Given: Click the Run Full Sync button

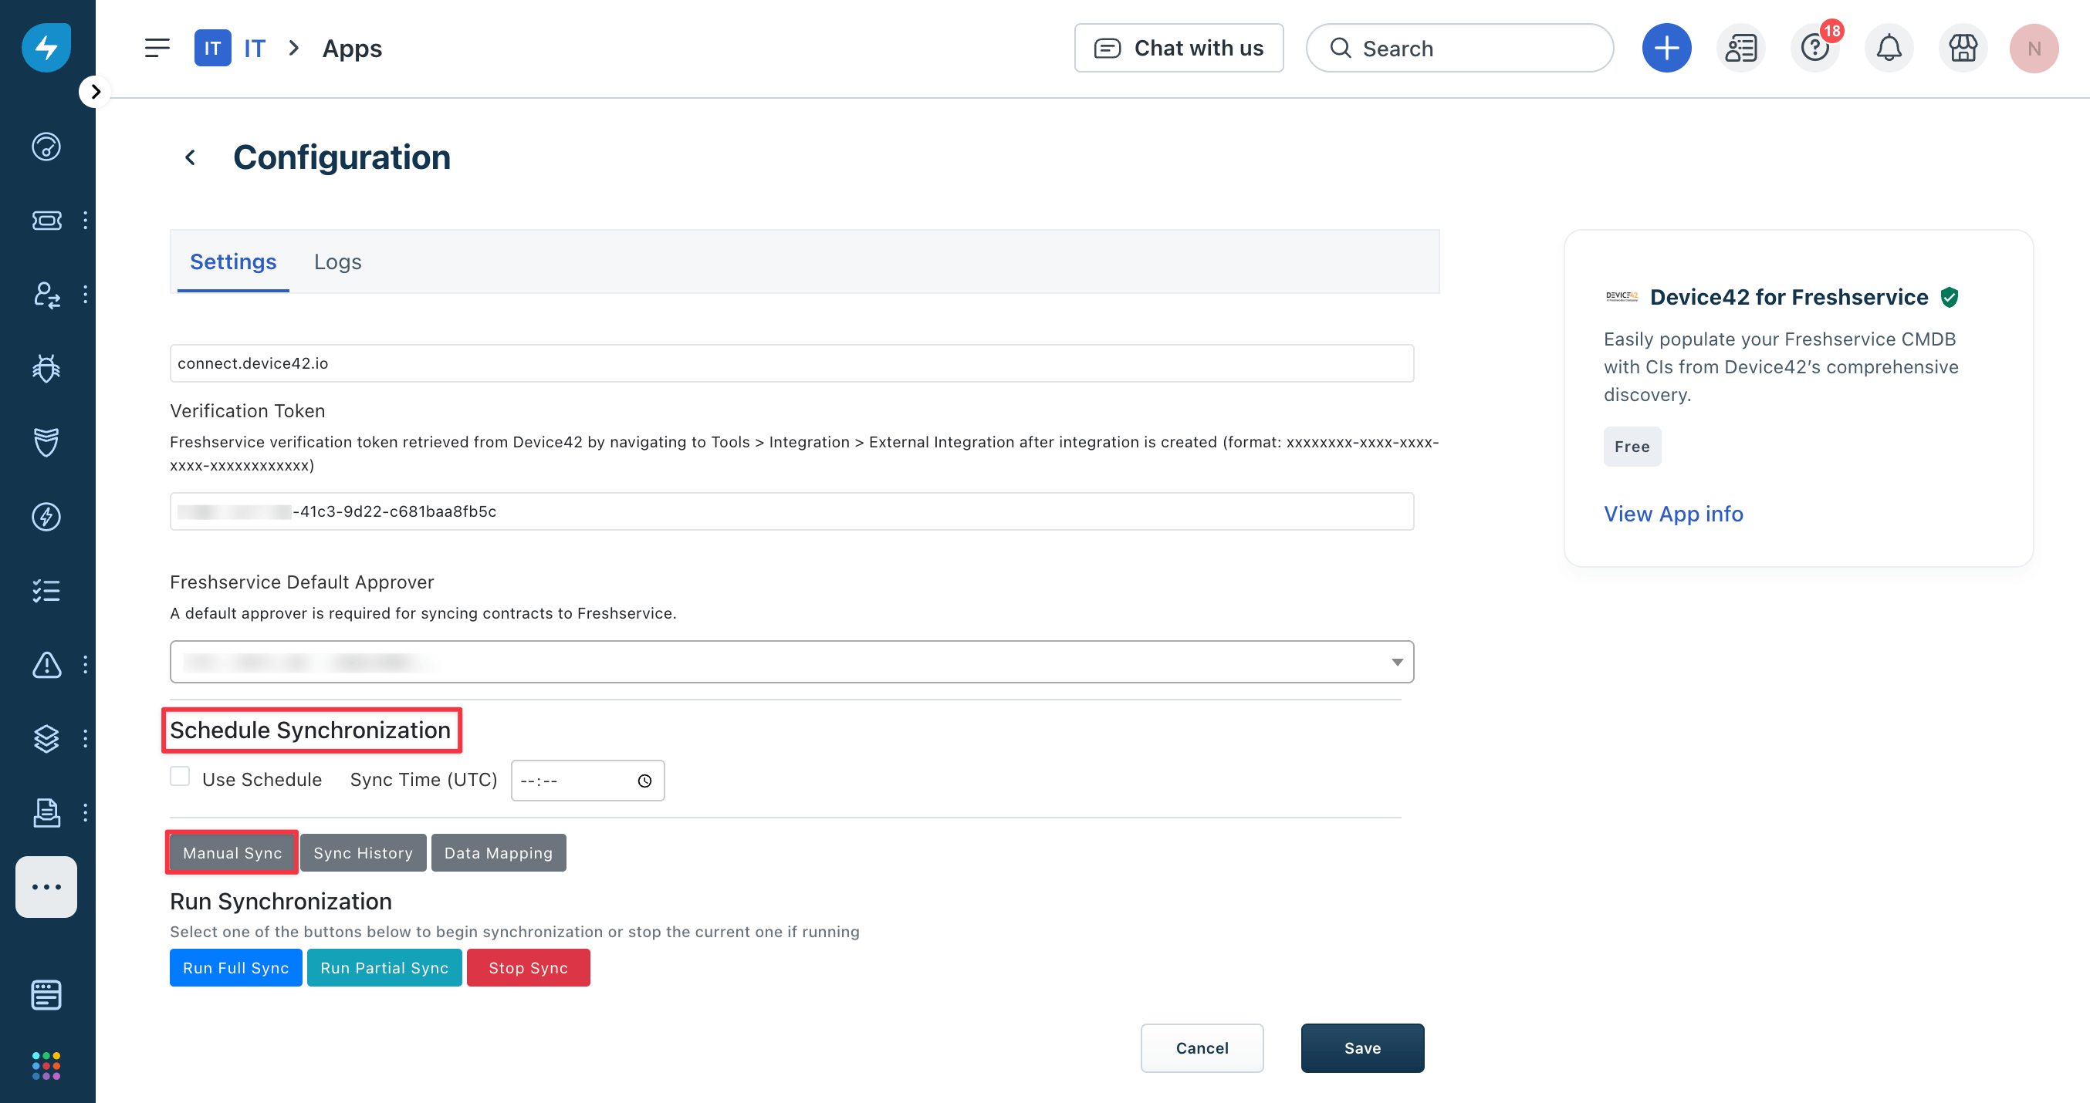Looking at the screenshot, I should [x=235, y=967].
